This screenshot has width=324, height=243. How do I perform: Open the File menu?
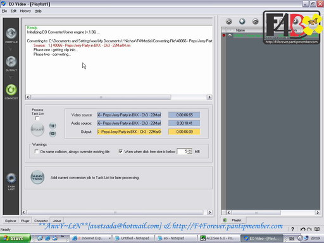coord(4,11)
